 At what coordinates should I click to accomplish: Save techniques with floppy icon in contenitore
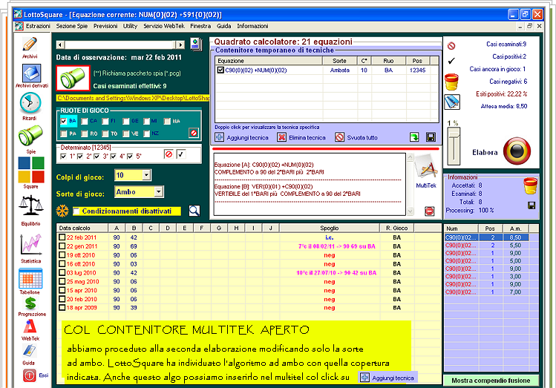point(431,137)
